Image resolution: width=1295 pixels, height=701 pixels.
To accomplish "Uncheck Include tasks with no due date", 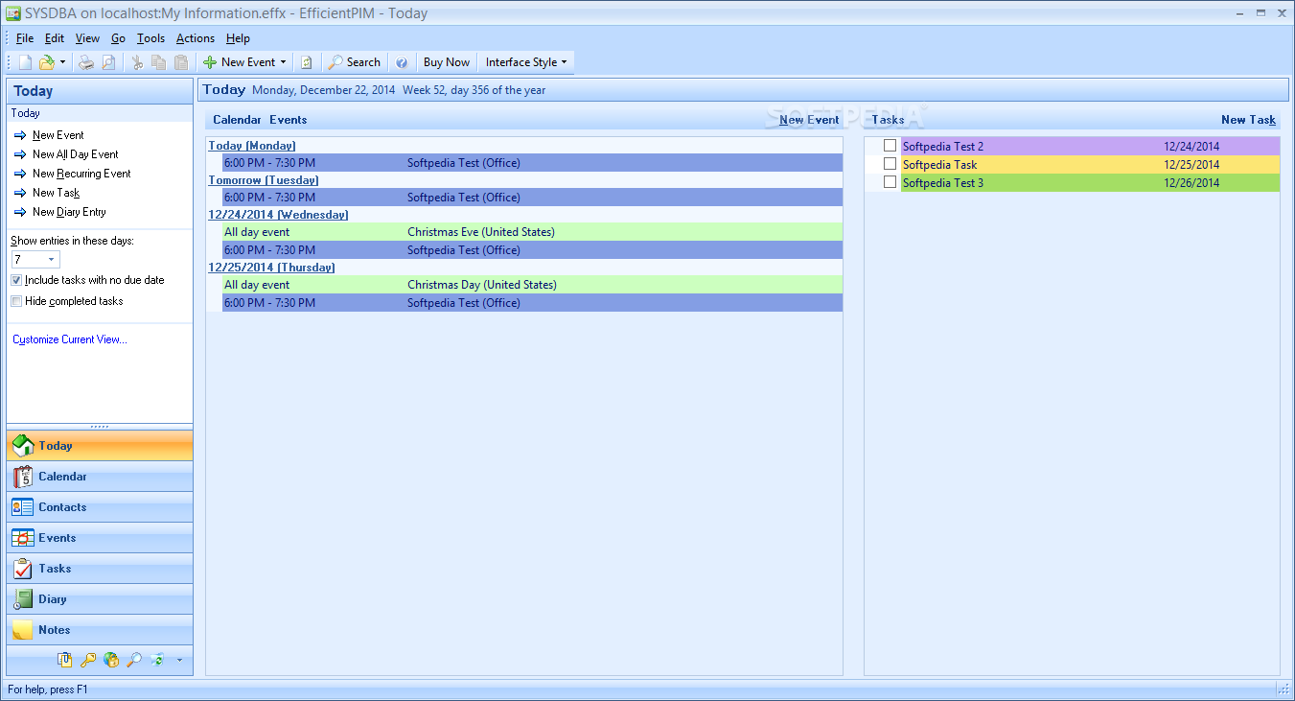I will [16, 280].
